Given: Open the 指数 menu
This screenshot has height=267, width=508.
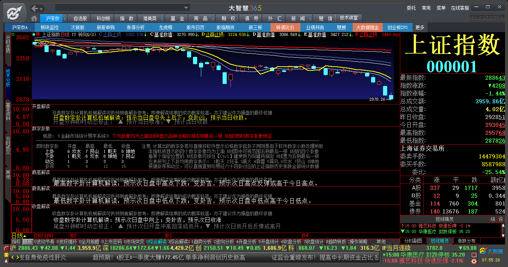Looking at the screenshot, I should (126, 18).
